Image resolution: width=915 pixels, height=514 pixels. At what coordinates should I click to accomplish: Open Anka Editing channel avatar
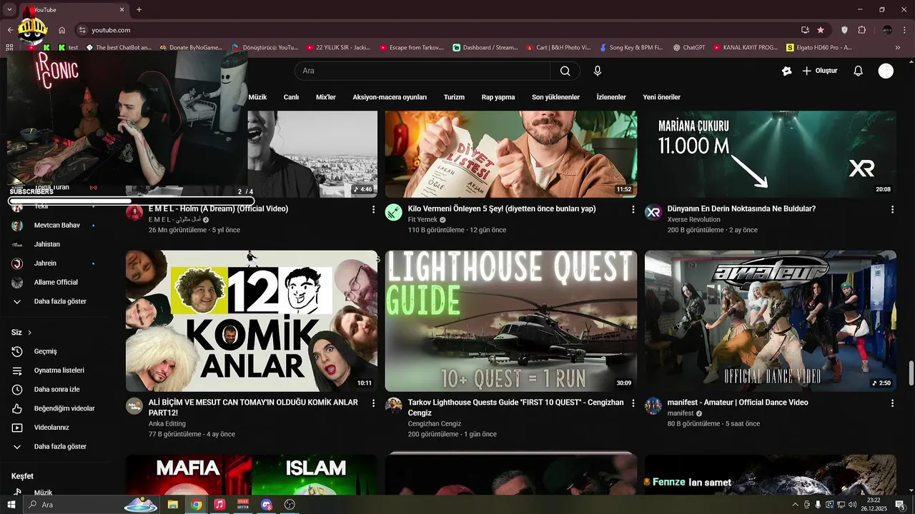[134, 406]
